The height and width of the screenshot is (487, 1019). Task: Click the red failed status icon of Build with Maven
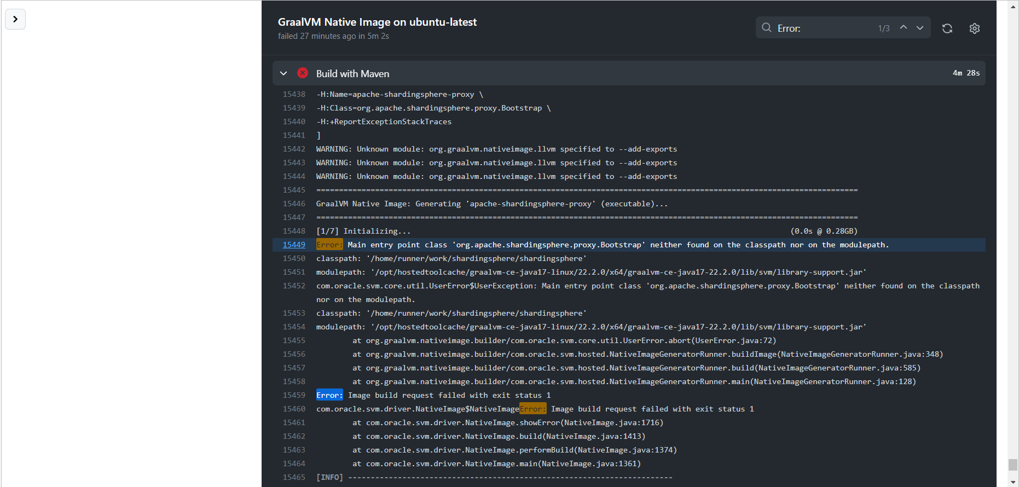click(303, 73)
